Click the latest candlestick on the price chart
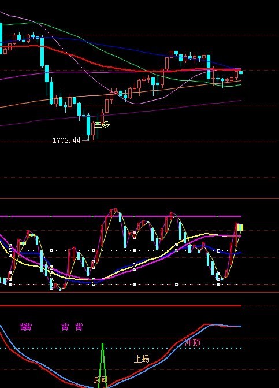Screen dimensions: 279x388 click(241, 72)
